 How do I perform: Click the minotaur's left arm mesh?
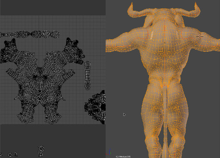tap(123, 43)
